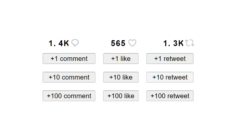Click the 565 like count
This screenshot has width=237, height=139.
pos(118,43)
